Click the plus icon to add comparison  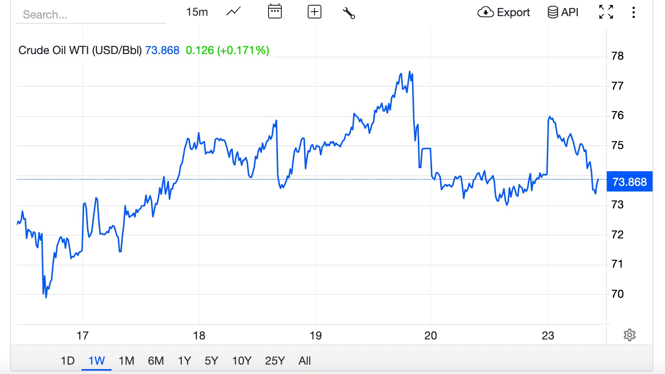click(x=314, y=12)
